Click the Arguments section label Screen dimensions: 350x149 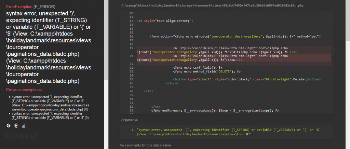(130, 120)
